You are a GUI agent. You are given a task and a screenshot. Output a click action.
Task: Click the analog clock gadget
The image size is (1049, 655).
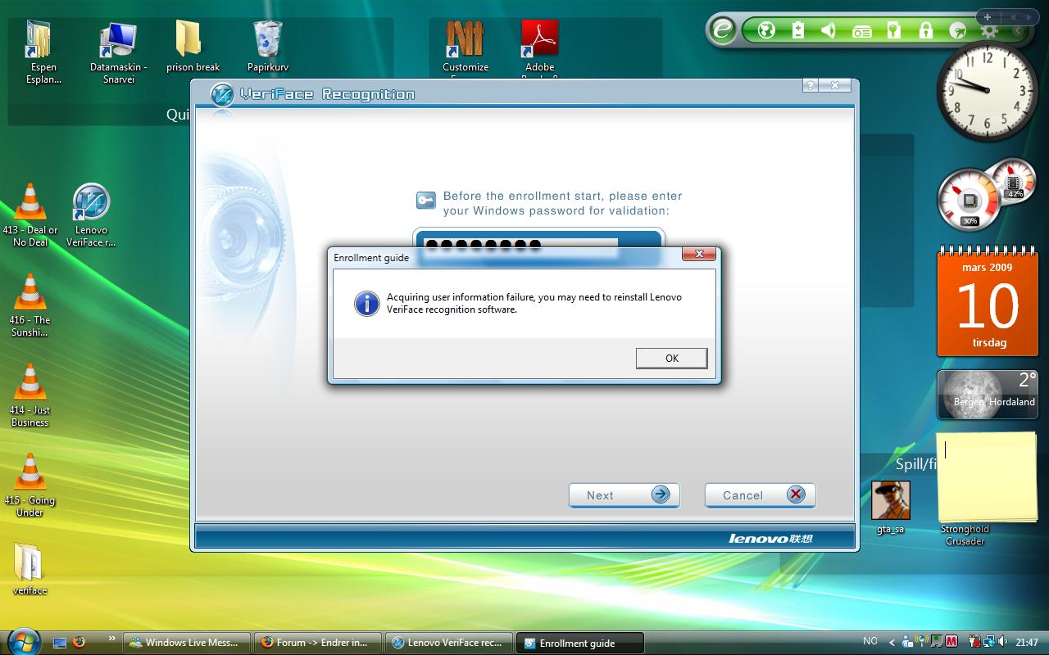click(x=987, y=90)
